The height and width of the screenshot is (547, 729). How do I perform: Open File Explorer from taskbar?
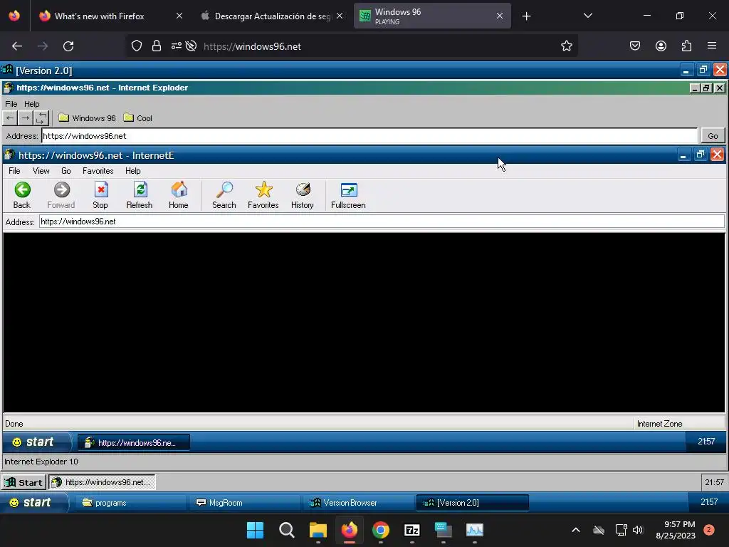click(318, 530)
